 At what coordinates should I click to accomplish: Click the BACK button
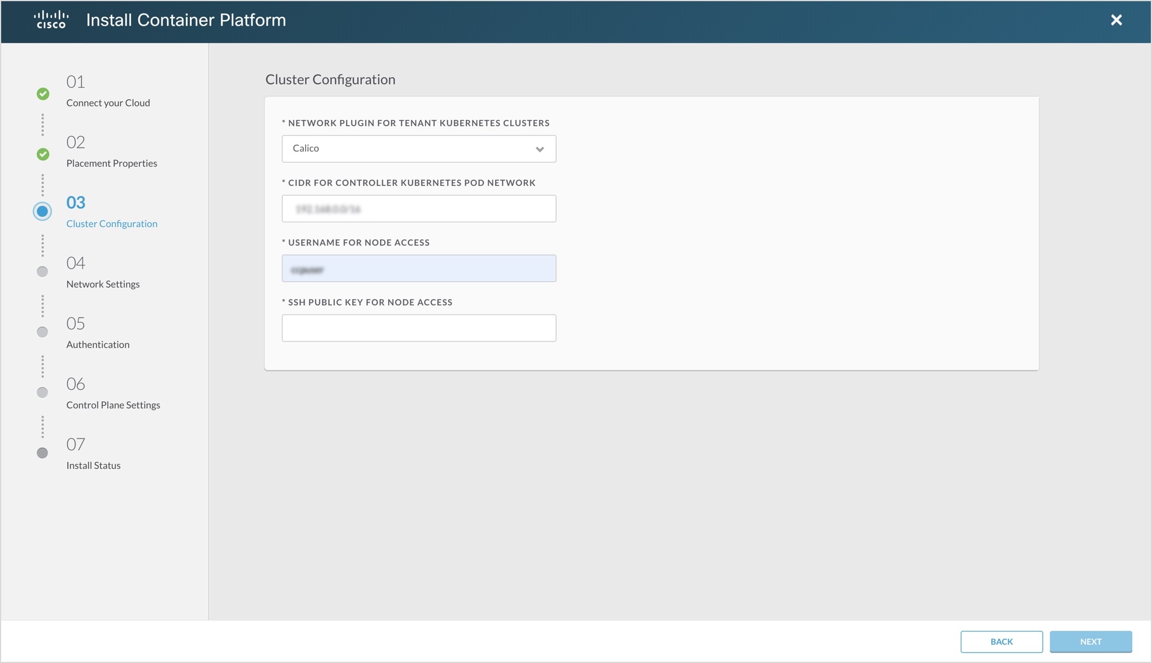1001,641
